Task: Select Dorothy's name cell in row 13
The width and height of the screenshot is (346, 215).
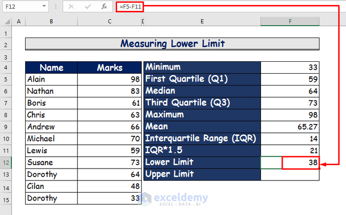Action: click(x=51, y=174)
